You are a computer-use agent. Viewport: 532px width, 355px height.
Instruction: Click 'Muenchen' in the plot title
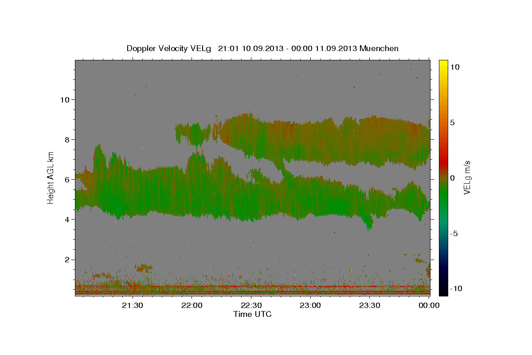tap(379, 48)
